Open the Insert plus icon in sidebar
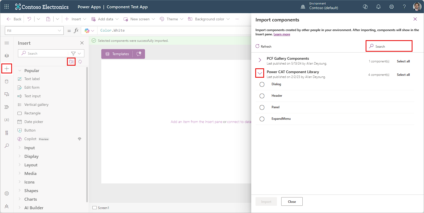Viewport: 424px width, 213px height. tap(7, 69)
